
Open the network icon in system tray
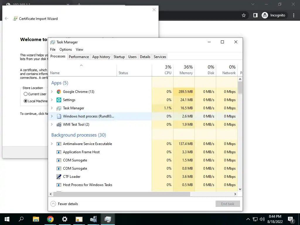(255, 219)
